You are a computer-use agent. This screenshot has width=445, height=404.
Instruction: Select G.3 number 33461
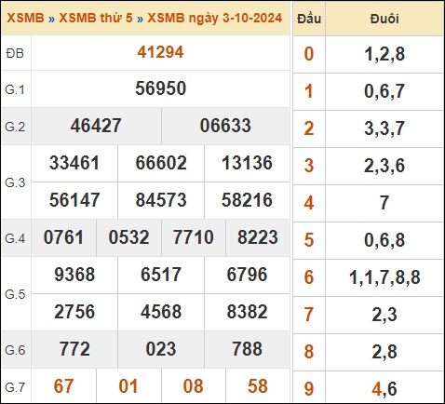click(x=74, y=163)
